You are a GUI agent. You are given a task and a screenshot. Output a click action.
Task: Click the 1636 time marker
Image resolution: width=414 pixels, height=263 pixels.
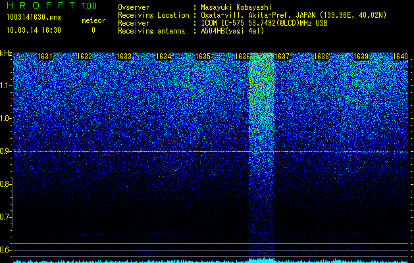click(242, 57)
